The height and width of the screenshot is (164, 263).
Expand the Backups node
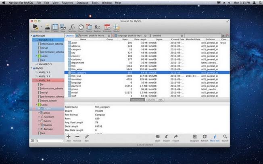coord(39,129)
